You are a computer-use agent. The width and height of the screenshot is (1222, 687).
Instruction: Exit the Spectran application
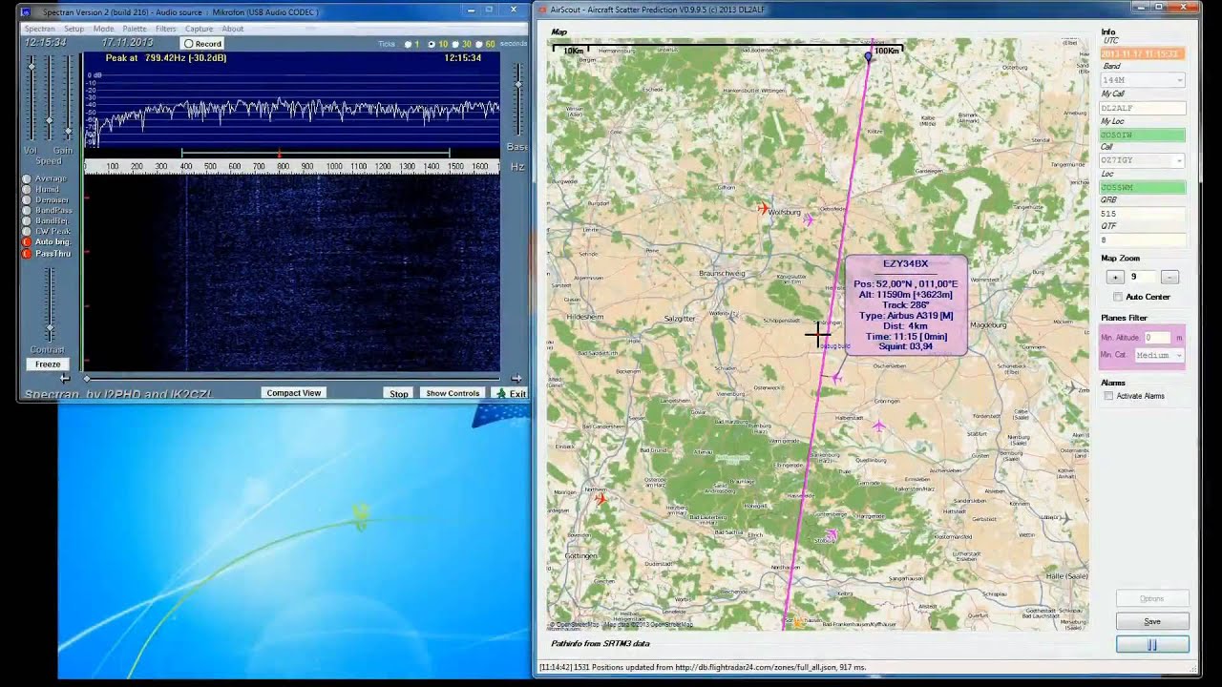point(511,393)
